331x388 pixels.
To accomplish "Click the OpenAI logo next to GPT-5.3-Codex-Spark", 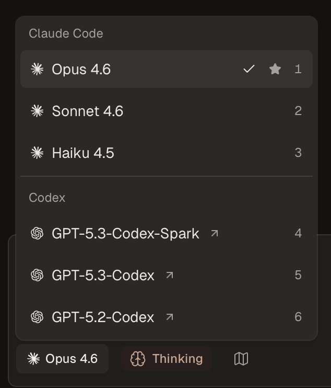I will (x=37, y=233).
